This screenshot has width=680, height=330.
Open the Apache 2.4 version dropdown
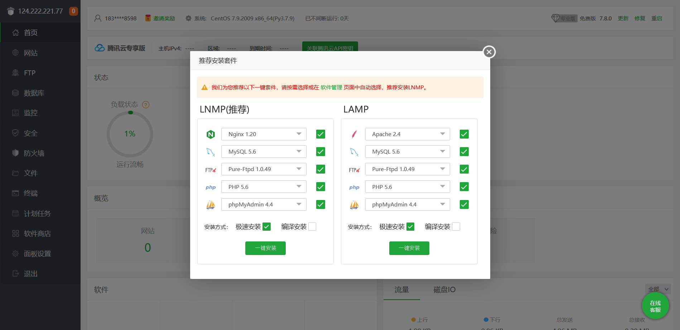click(x=407, y=134)
